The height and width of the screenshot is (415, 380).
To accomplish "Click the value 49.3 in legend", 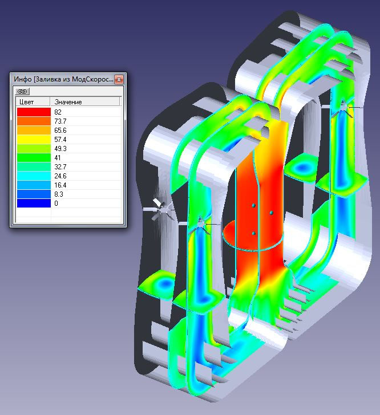I will (x=60, y=148).
